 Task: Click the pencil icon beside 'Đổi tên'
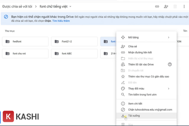coord(123,83)
